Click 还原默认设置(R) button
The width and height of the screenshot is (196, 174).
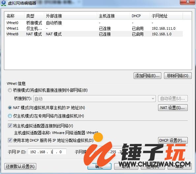[20, 166]
